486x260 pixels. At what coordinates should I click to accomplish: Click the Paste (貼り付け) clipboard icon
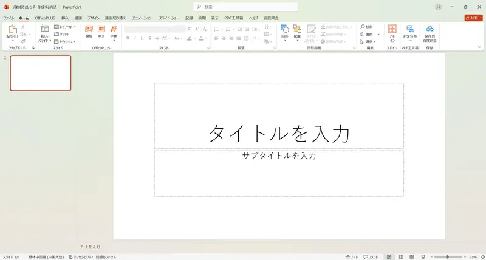[x=12, y=29]
